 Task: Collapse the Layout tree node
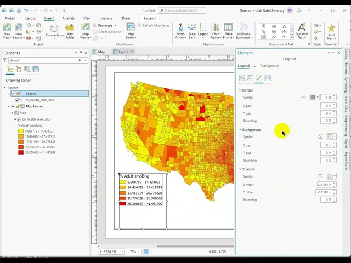pyautogui.click(x=4, y=88)
